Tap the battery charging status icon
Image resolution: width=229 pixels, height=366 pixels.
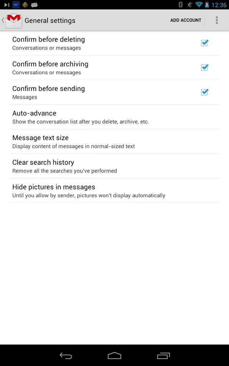207,5
